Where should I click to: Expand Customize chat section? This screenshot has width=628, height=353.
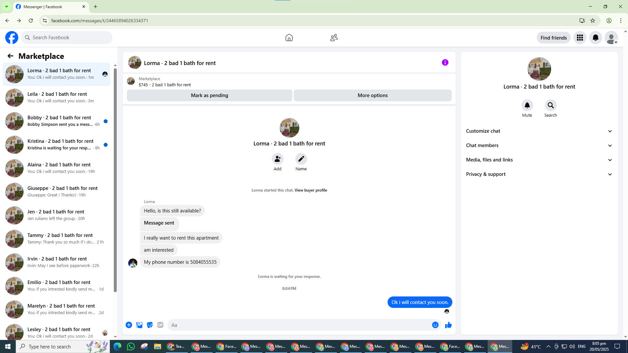tap(539, 131)
